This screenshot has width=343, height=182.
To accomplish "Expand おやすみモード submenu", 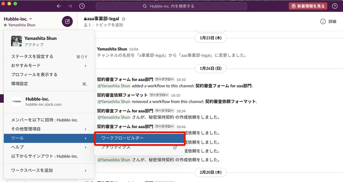I will click(49, 66).
